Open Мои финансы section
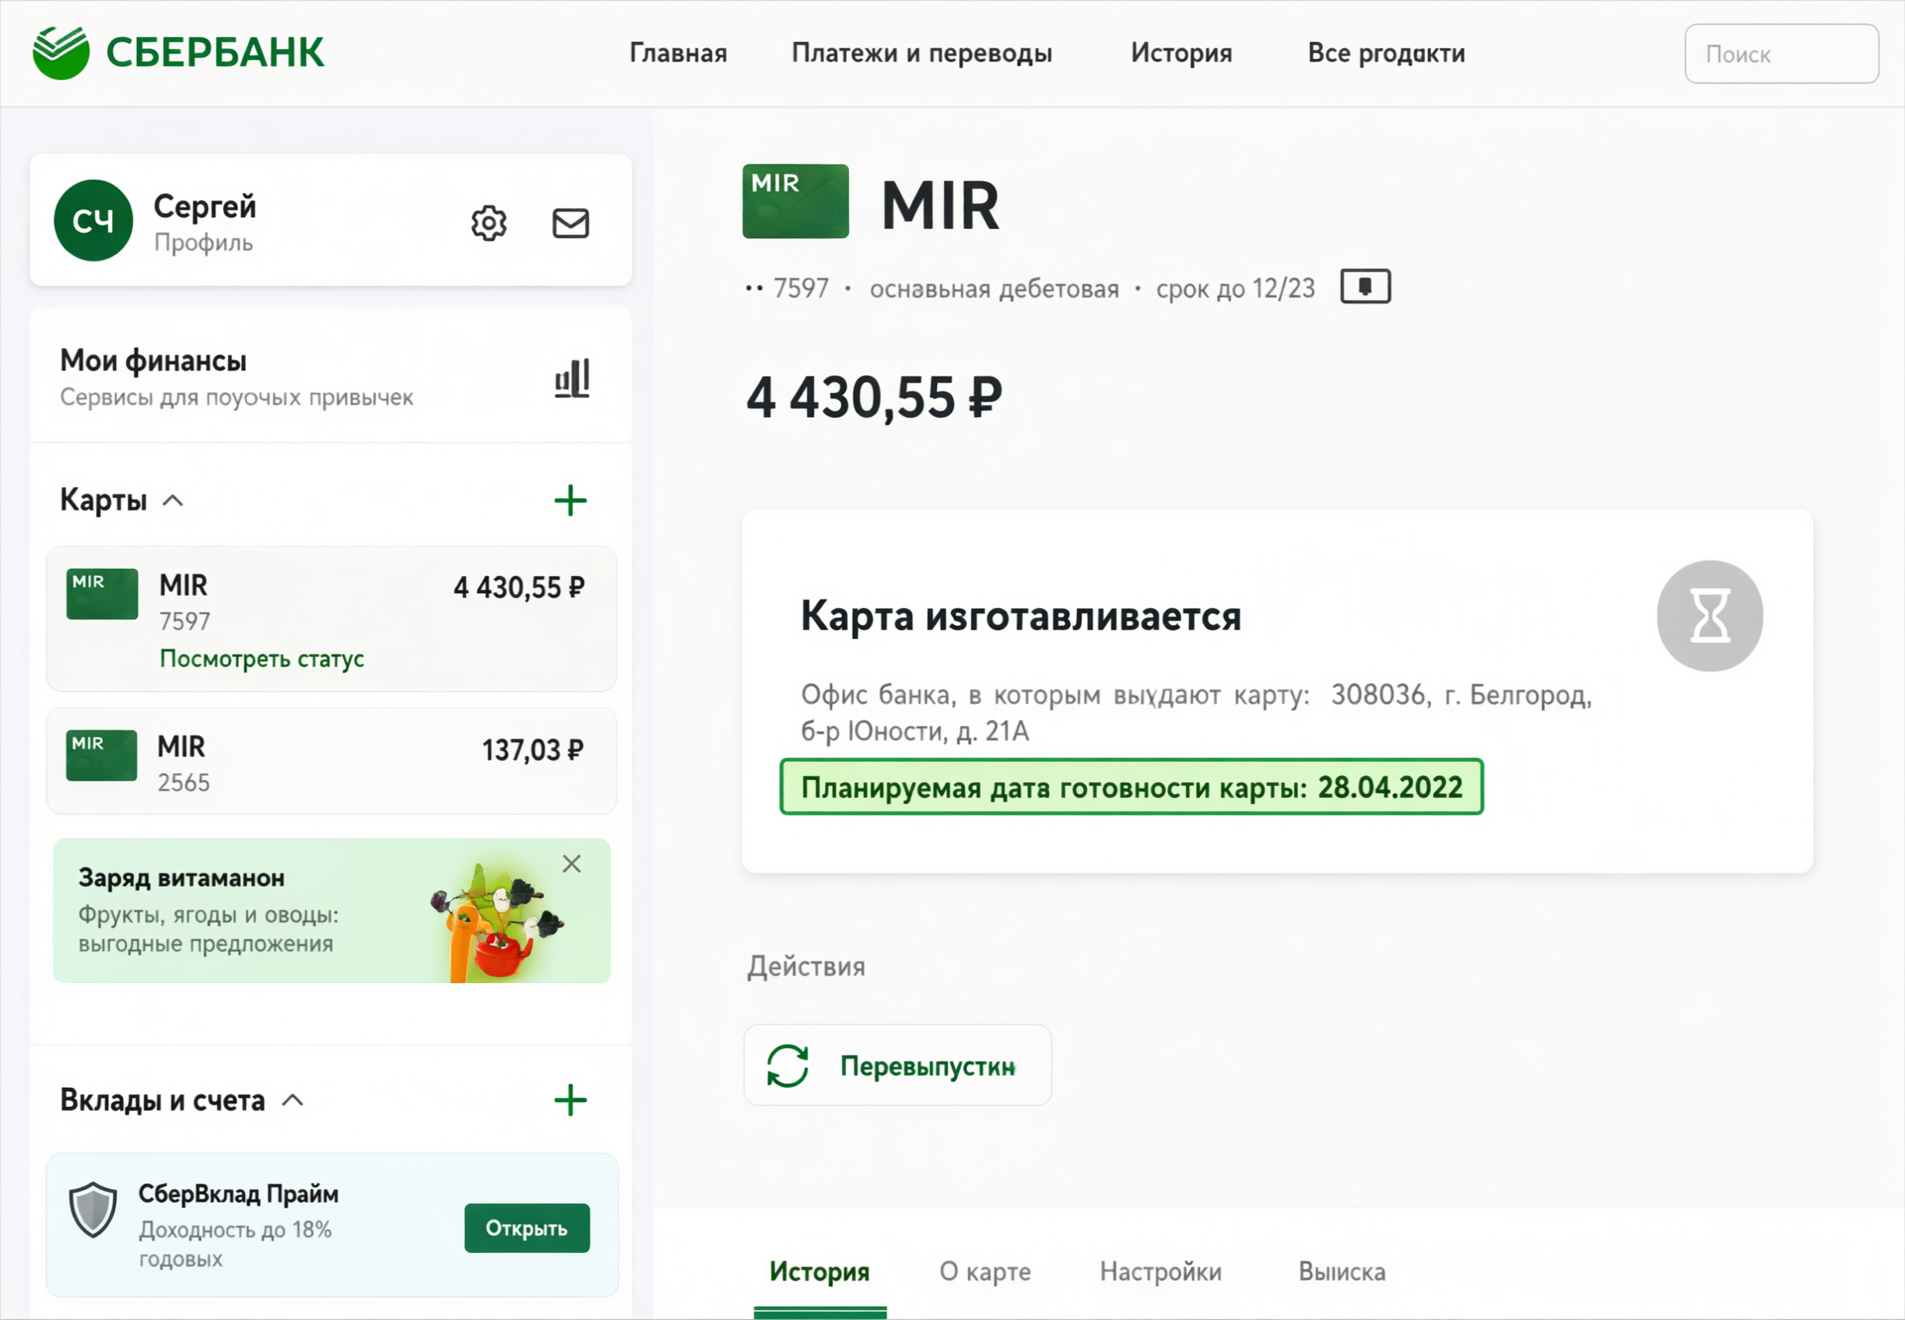The image size is (1905, 1320). click(331, 377)
